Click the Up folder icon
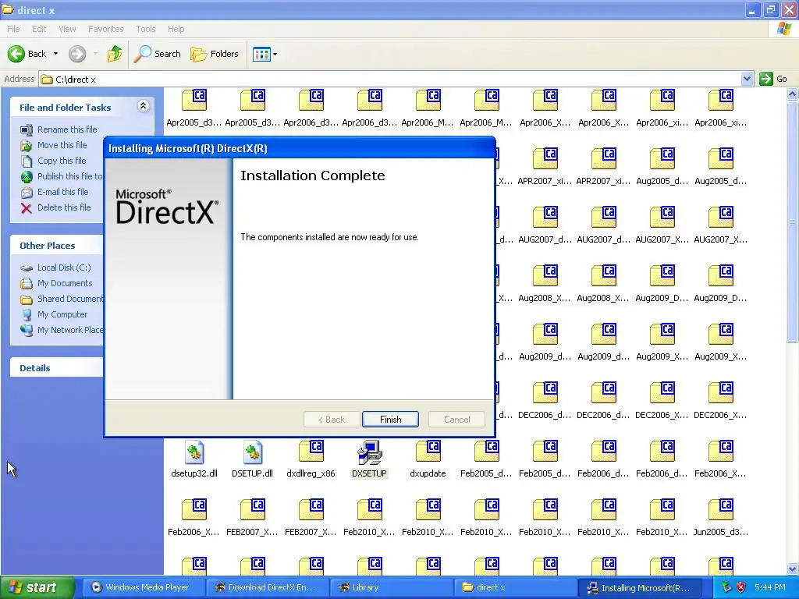 click(115, 54)
